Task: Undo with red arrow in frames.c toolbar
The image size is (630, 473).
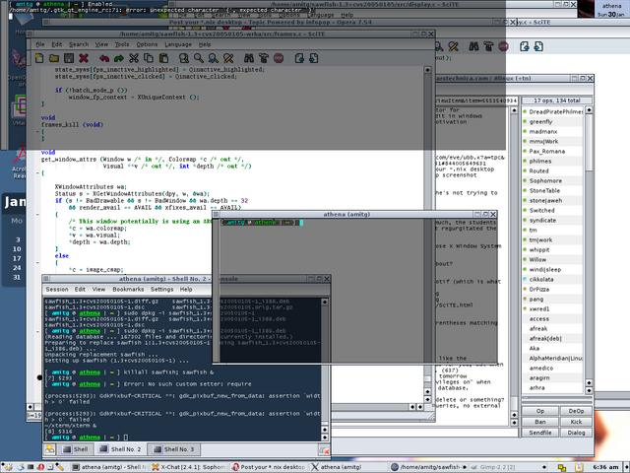Action: (x=104, y=58)
